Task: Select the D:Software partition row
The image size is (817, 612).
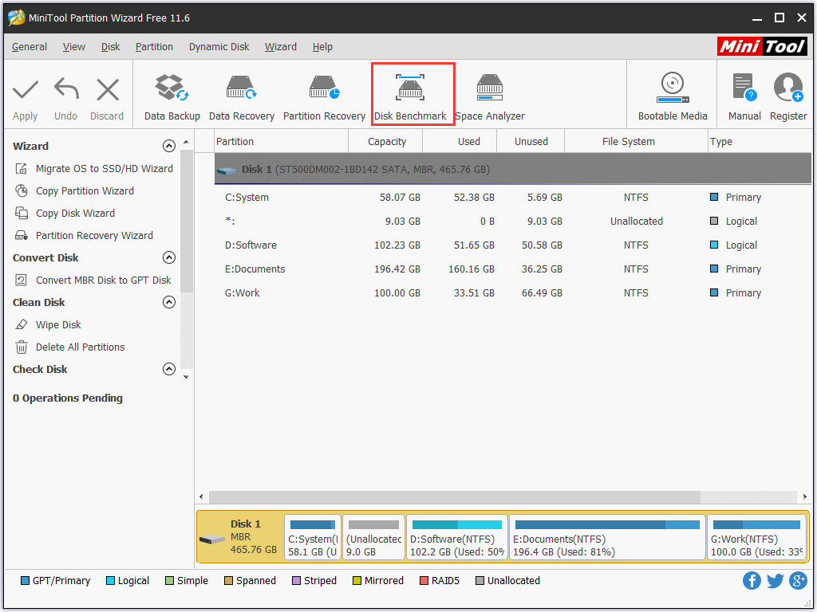Action: (x=513, y=245)
